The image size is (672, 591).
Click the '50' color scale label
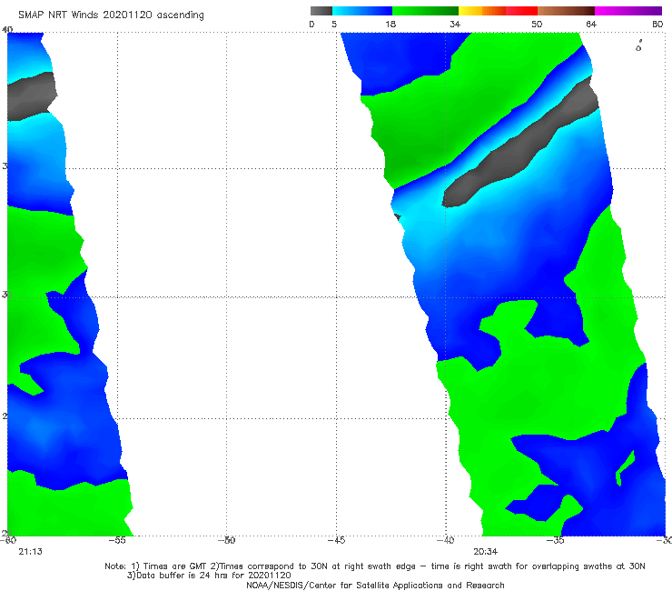[537, 24]
